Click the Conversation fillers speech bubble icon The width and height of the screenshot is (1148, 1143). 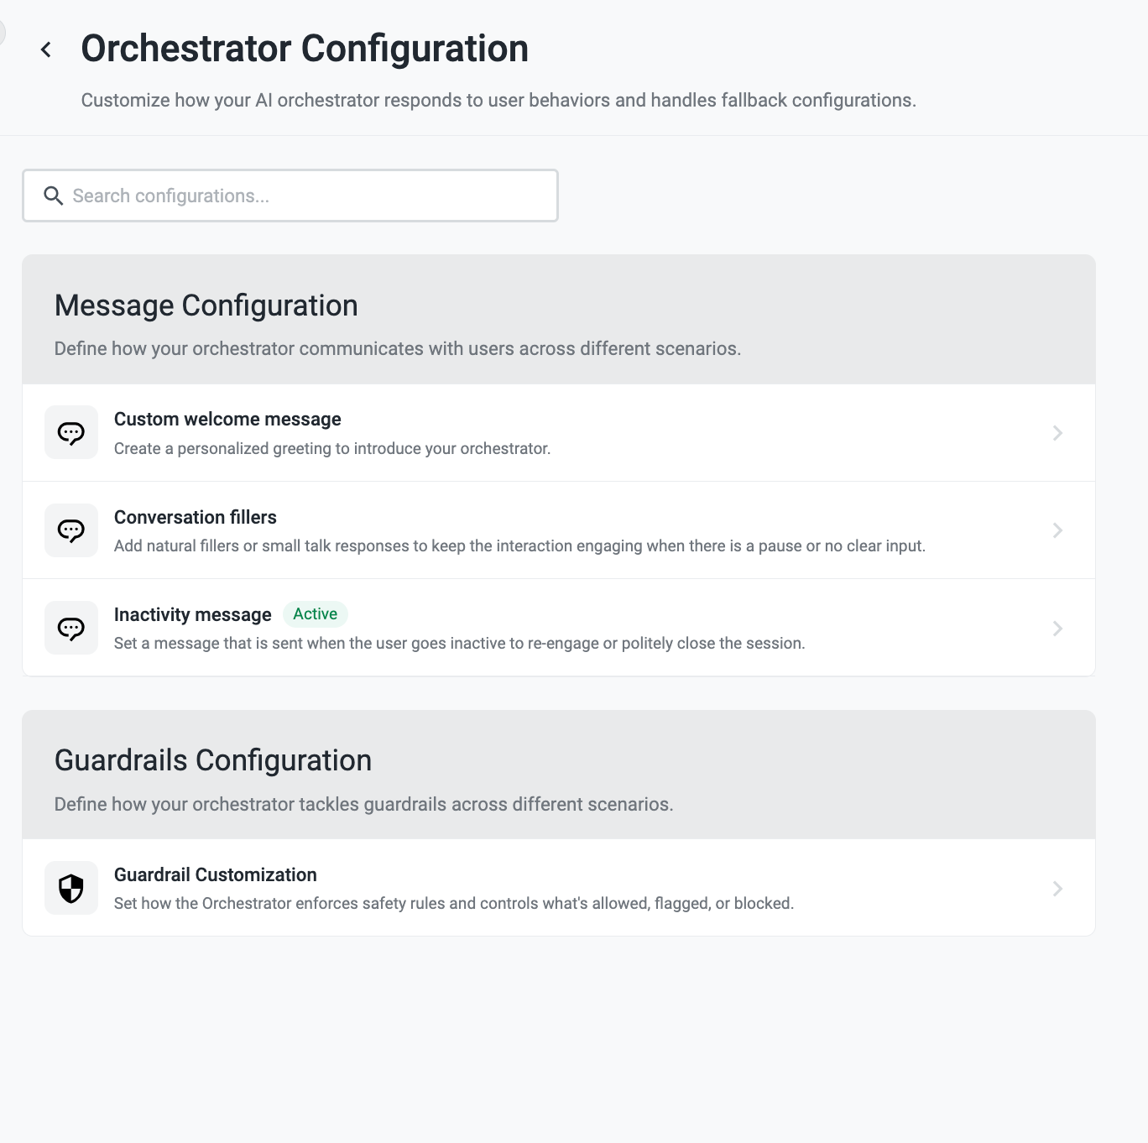(71, 530)
